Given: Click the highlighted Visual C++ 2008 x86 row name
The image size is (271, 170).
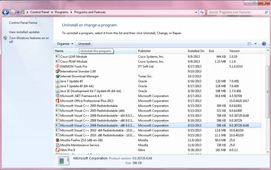Looking at the screenshot, I should click(x=97, y=125).
